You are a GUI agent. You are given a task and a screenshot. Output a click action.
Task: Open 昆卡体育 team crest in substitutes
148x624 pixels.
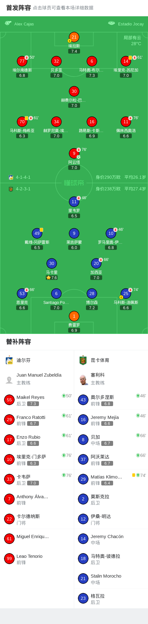83,360
